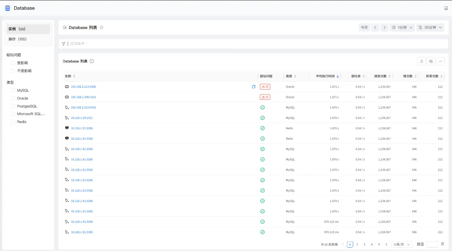Click the 跳至 page number input field

point(432,244)
